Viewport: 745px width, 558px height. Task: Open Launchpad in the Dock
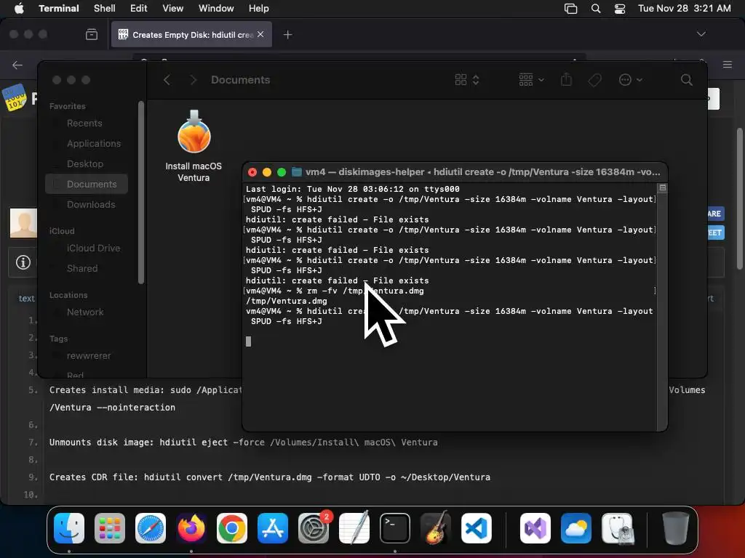tap(110, 528)
